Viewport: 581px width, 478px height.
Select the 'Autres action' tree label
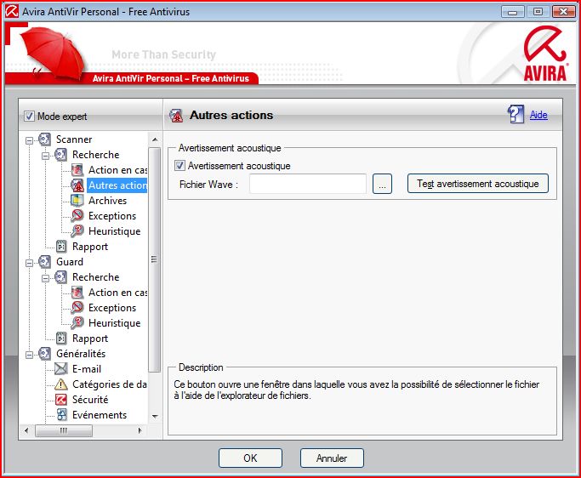[117, 185]
